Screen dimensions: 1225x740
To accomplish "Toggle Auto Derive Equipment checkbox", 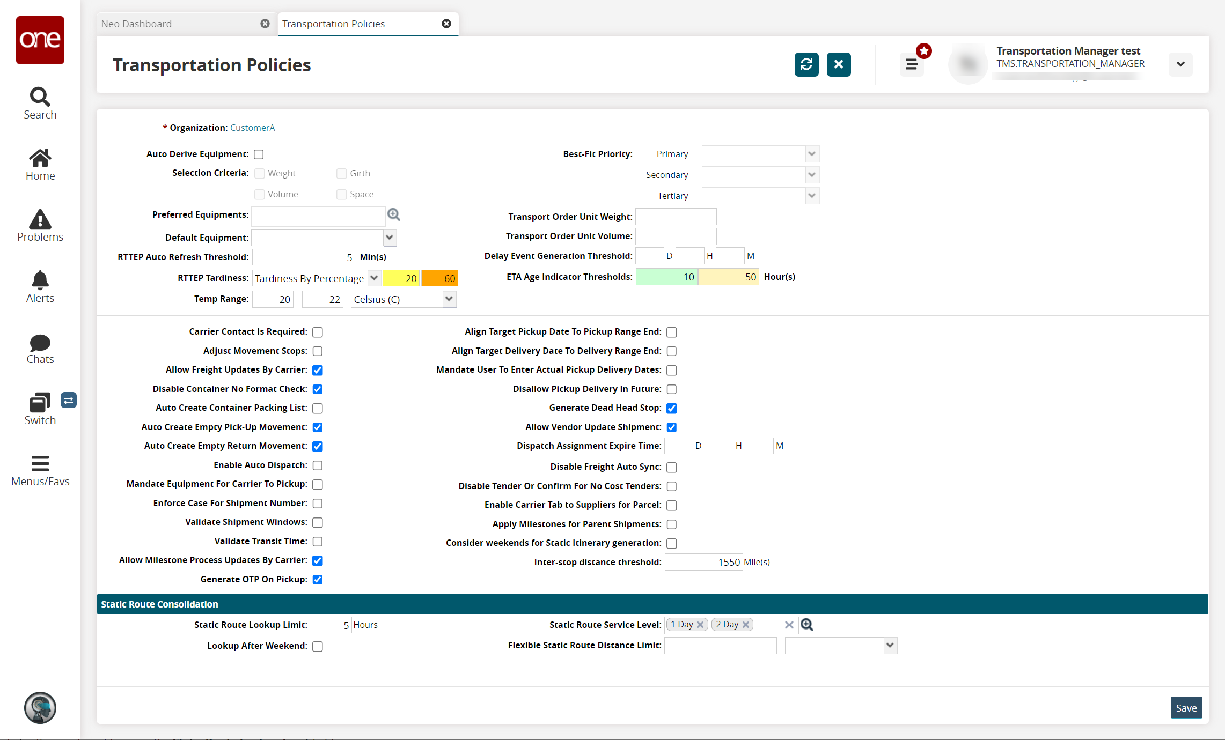I will (x=259, y=154).
